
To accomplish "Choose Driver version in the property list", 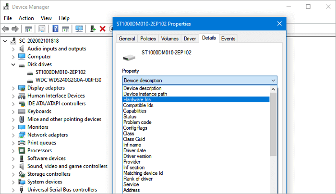I will 137,156.
